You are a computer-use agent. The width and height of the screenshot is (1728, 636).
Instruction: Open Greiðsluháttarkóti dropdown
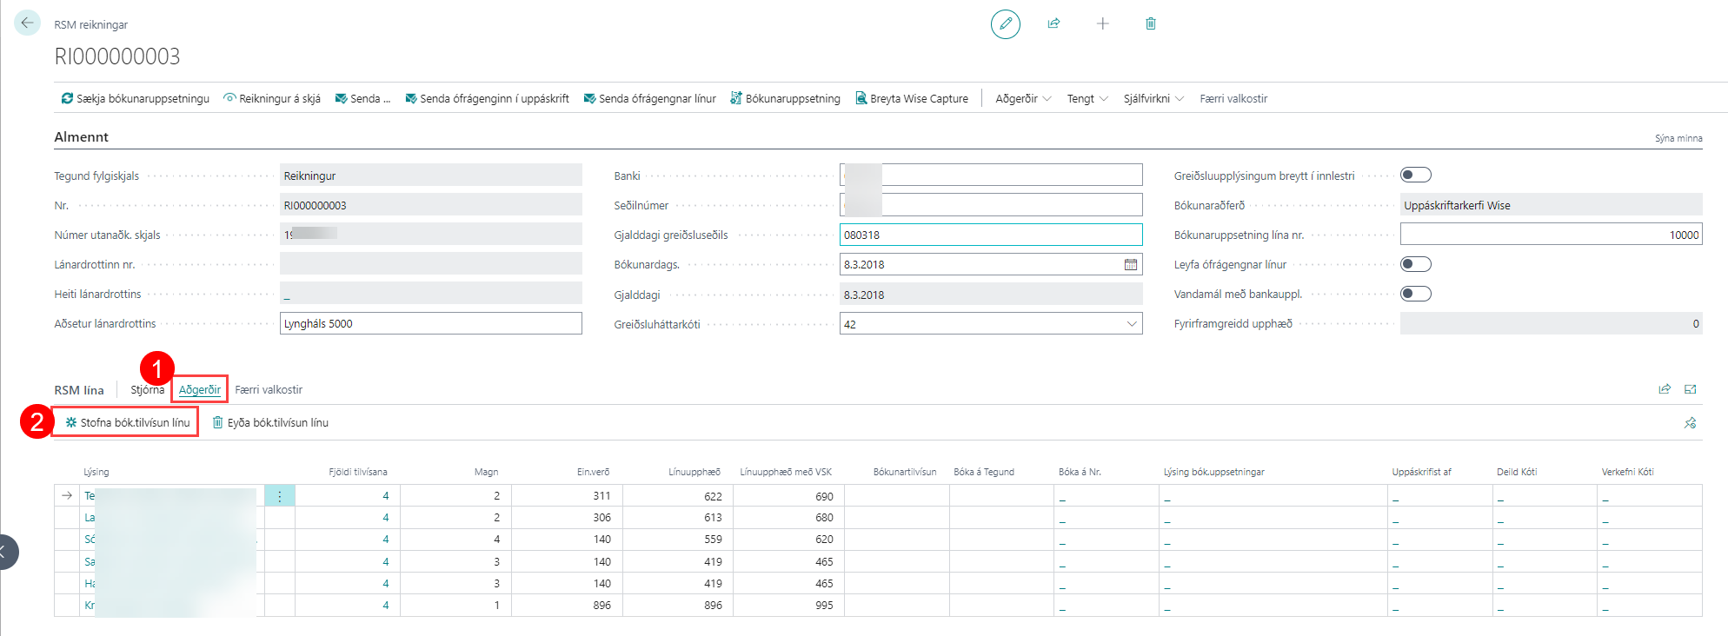click(x=1131, y=324)
